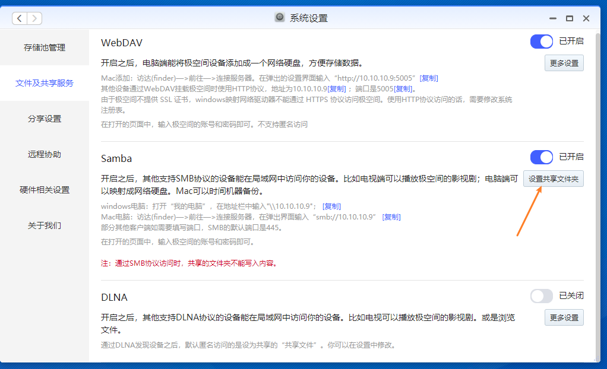Copy the Mac smb://10.10.10.9 address
Viewport: 607px width, 369px height.
[x=391, y=217]
